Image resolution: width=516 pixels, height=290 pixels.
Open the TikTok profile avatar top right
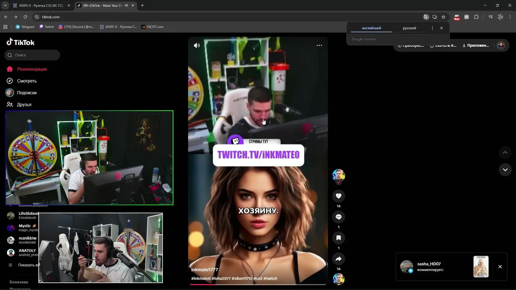pyautogui.click(x=501, y=46)
